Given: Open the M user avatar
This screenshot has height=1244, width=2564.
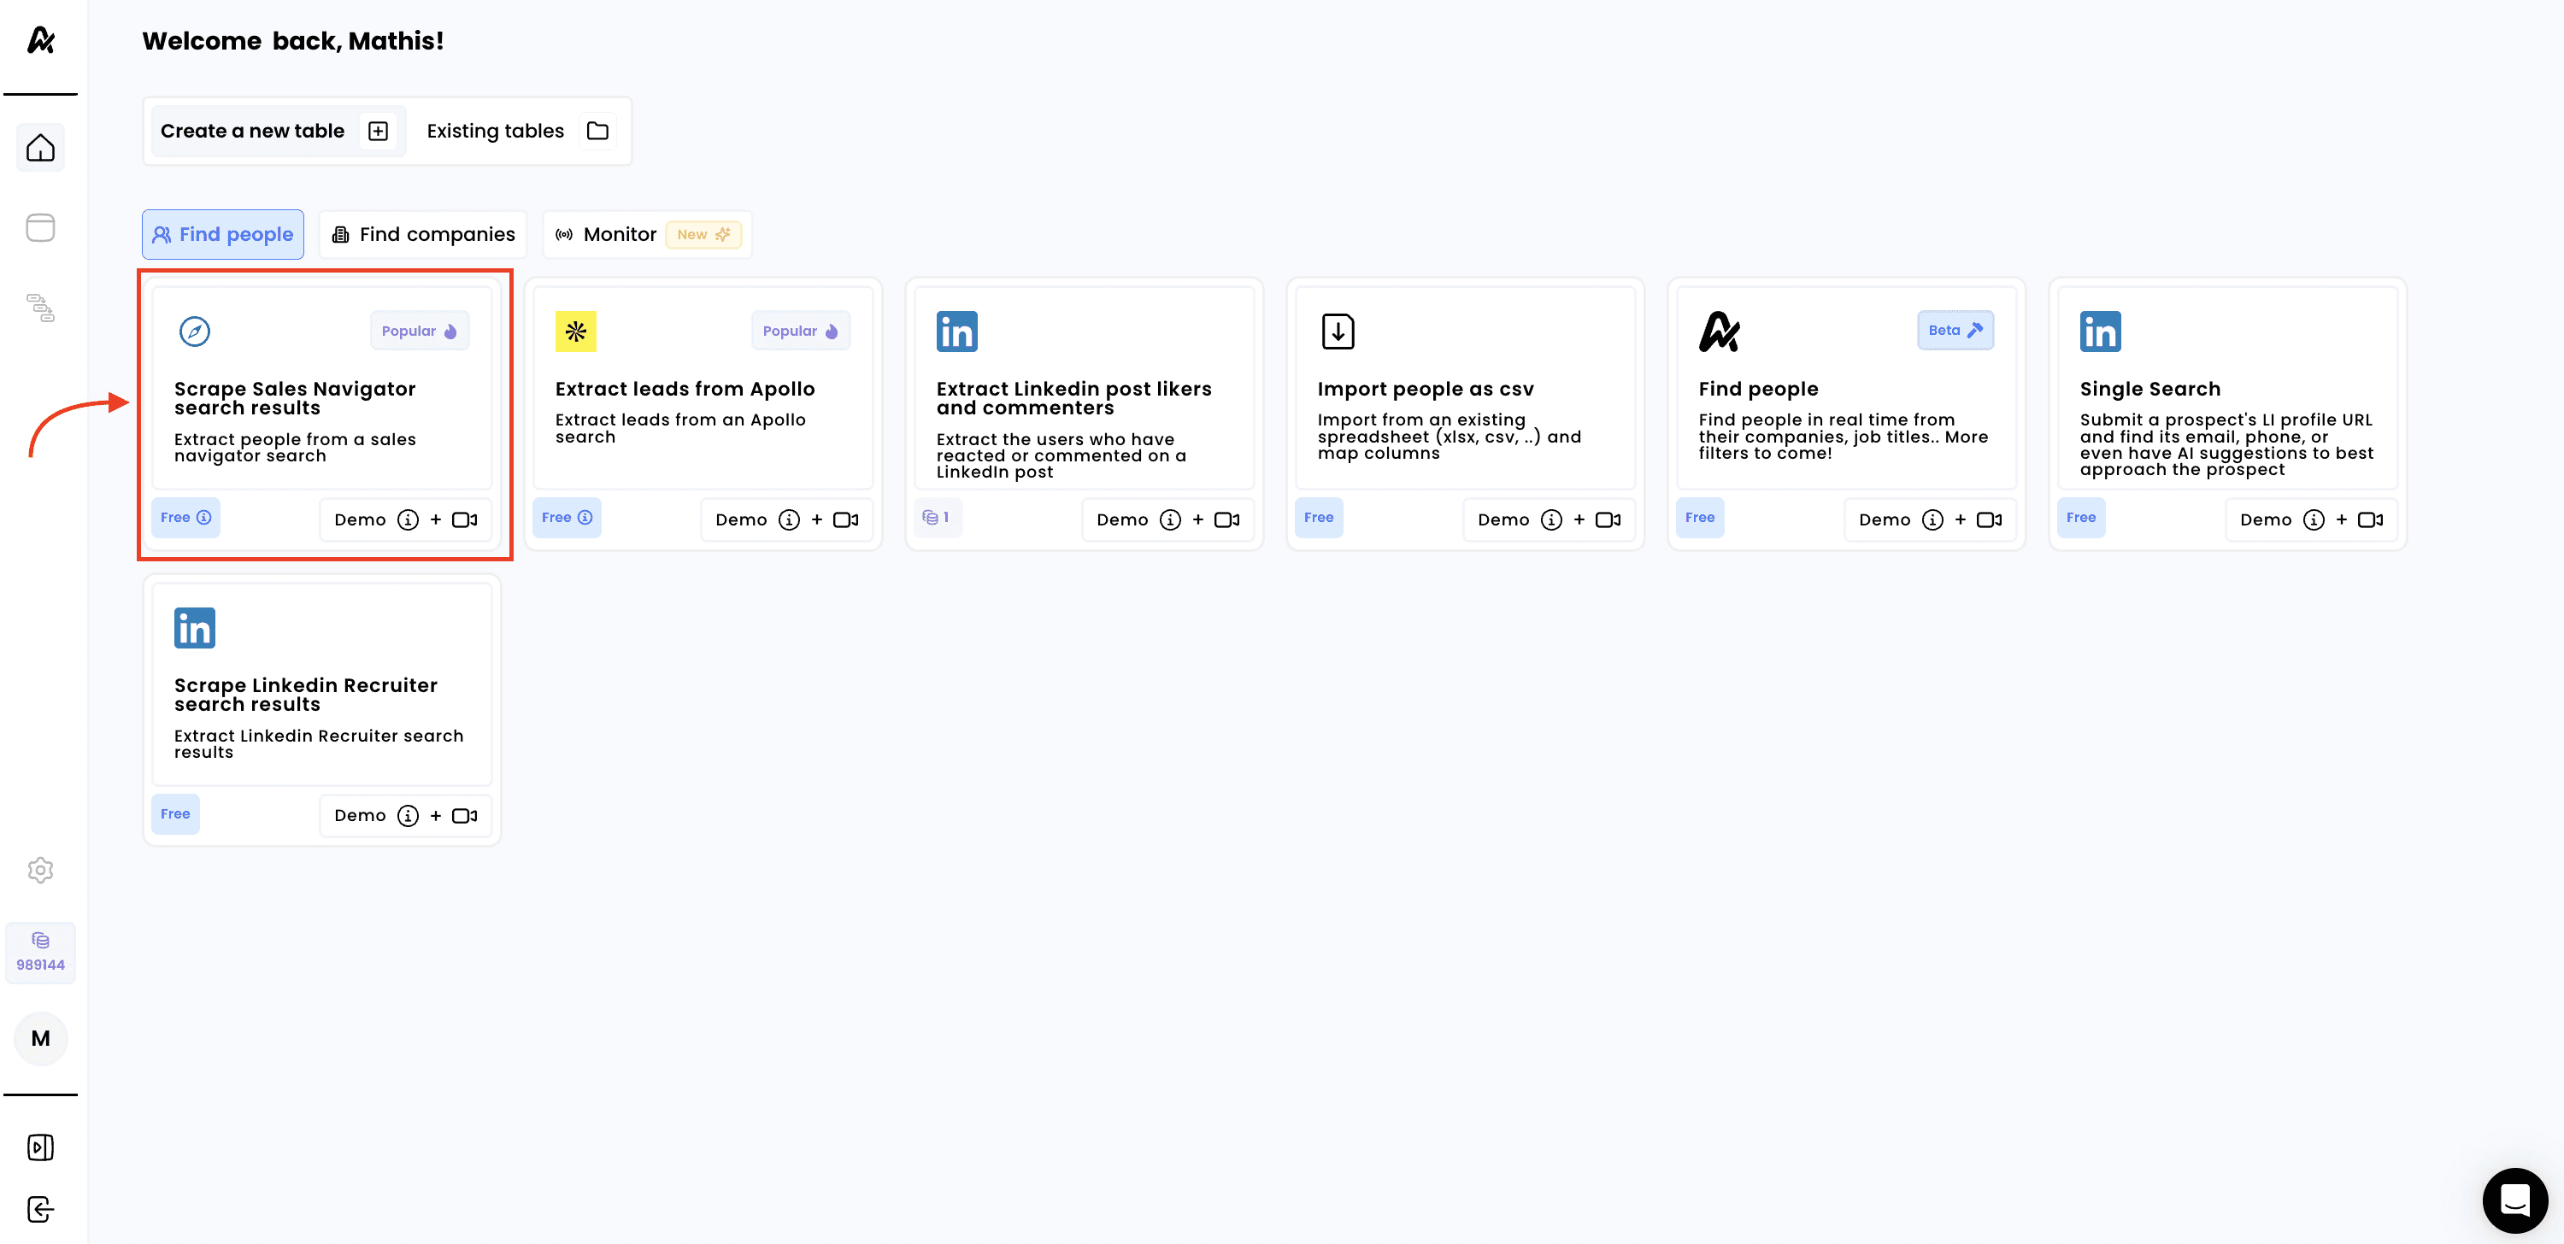Looking at the screenshot, I should [x=40, y=1038].
